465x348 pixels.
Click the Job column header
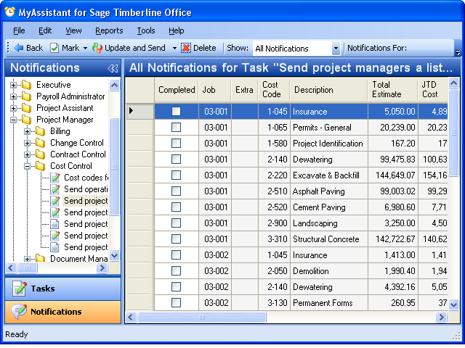click(215, 90)
